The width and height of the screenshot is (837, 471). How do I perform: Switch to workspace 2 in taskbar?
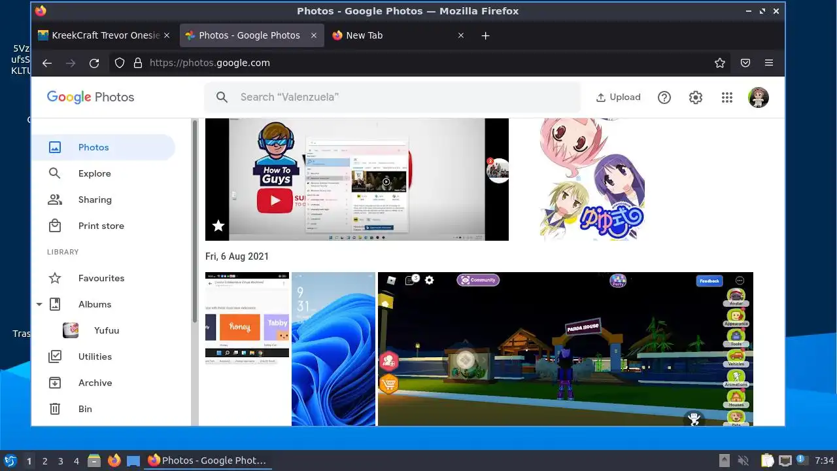click(45, 461)
